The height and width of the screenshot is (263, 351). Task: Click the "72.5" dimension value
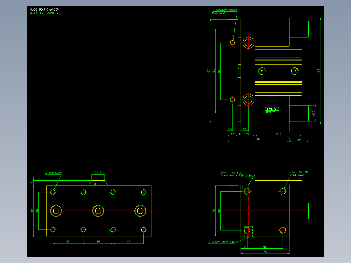pos(278,134)
